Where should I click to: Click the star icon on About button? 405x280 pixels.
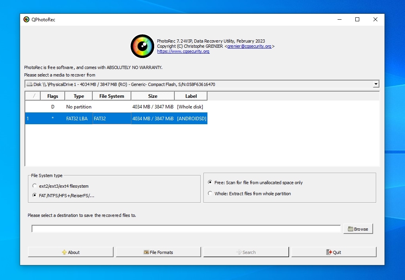[64, 252]
